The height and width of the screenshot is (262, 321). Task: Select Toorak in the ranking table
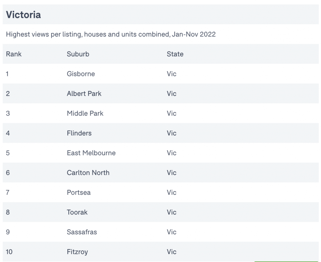pyautogui.click(x=77, y=212)
